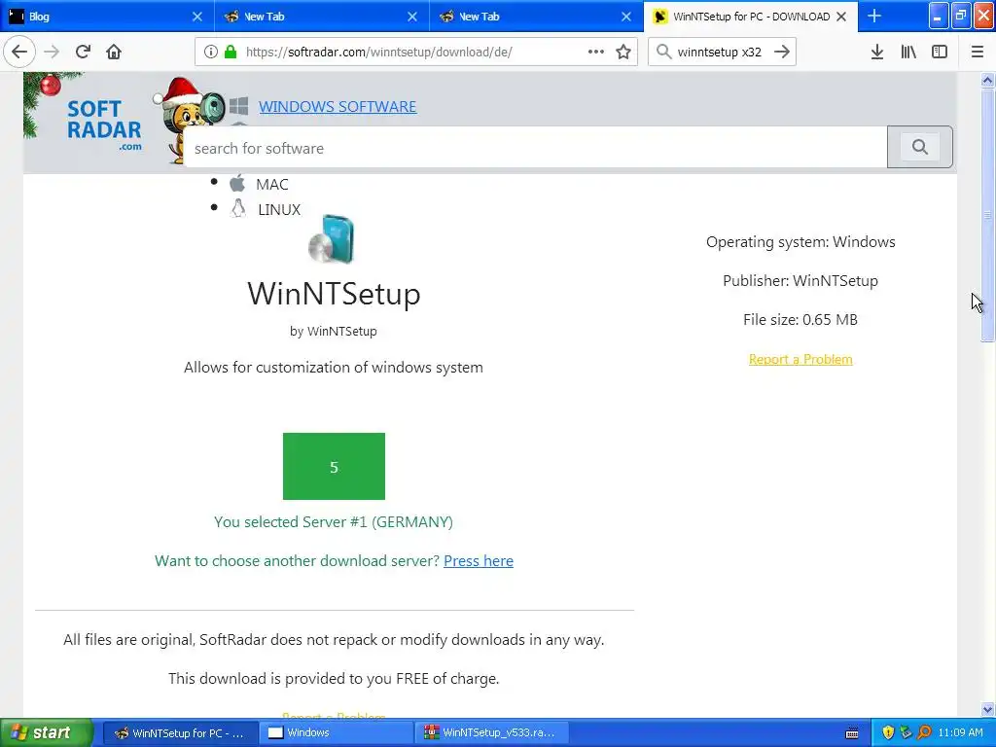This screenshot has width=996, height=747.
Task: Switch to WinNTSetup for PC taskbar button
Action: 180,732
